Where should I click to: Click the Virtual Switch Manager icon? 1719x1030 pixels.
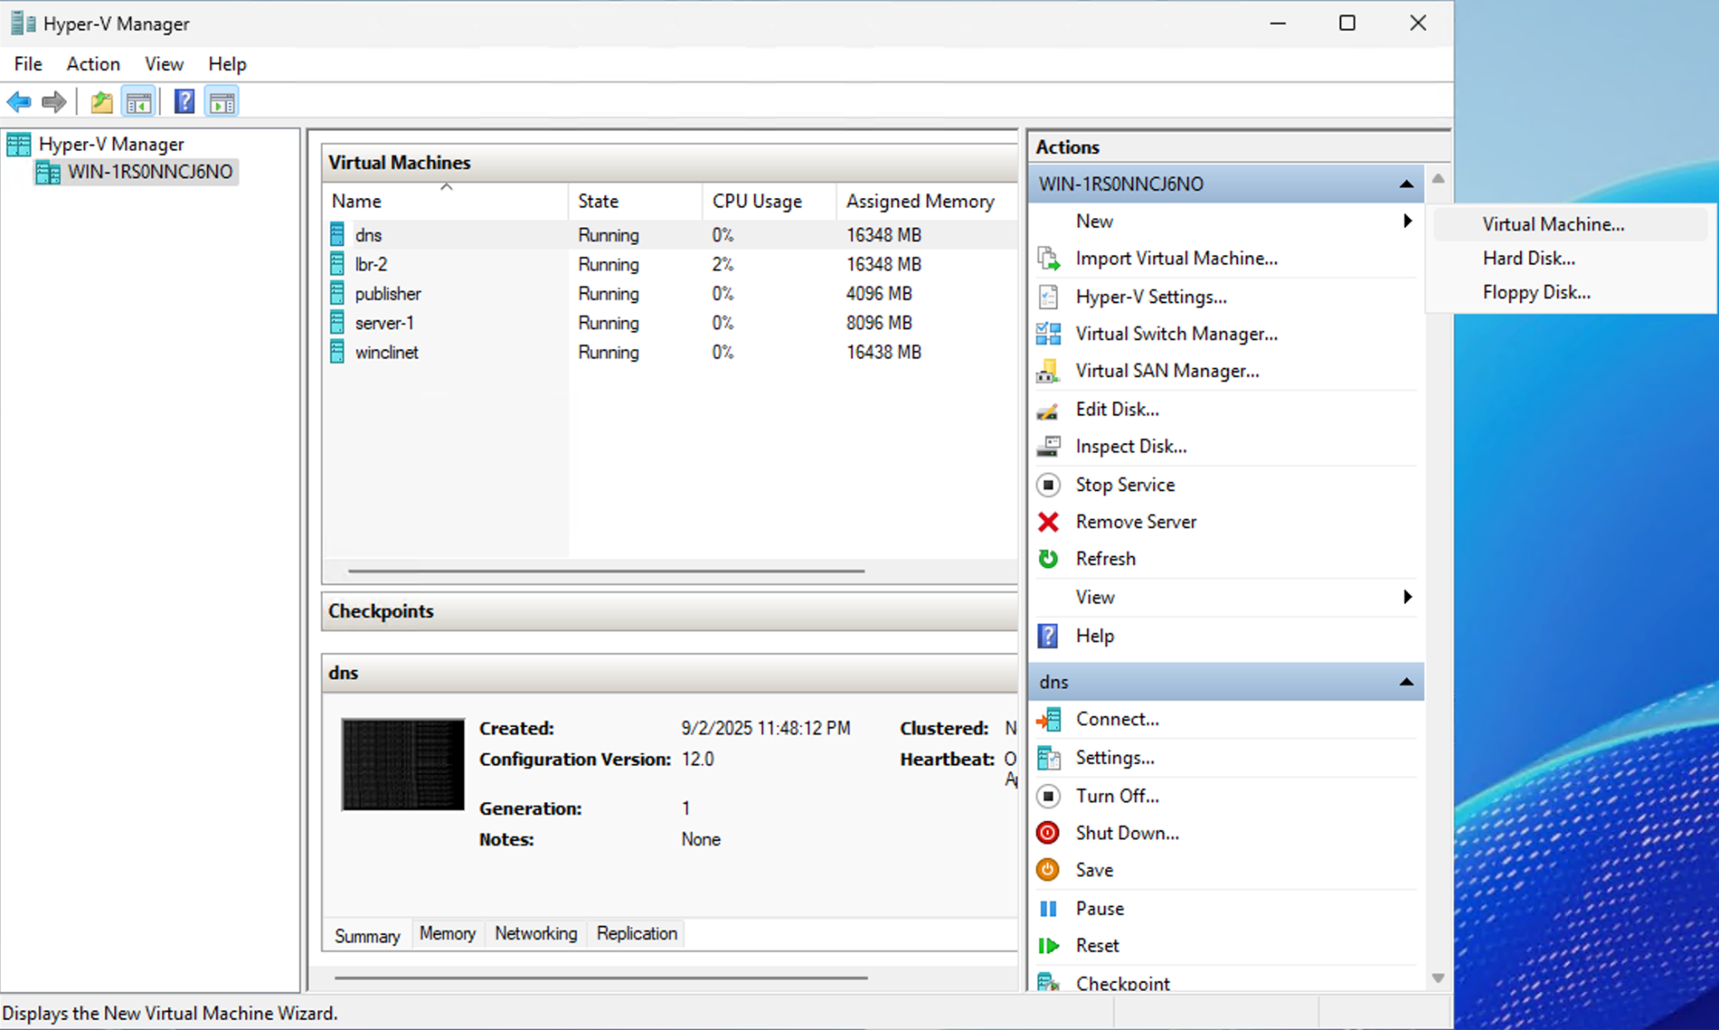tap(1048, 334)
